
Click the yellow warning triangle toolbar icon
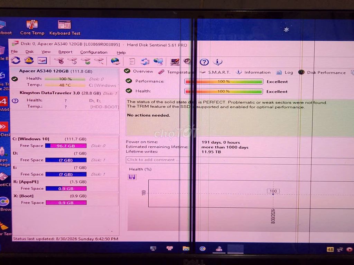29,60
